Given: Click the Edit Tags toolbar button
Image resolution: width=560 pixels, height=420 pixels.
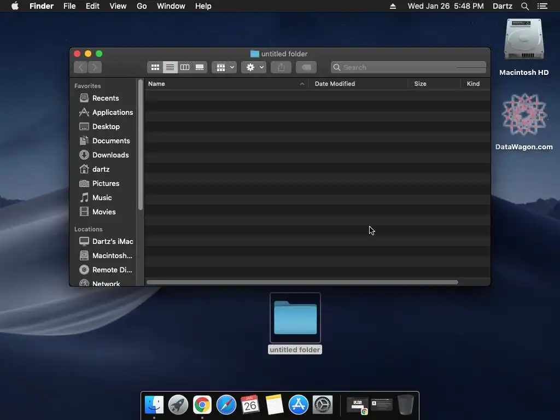Looking at the screenshot, I should click(x=306, y=67).
